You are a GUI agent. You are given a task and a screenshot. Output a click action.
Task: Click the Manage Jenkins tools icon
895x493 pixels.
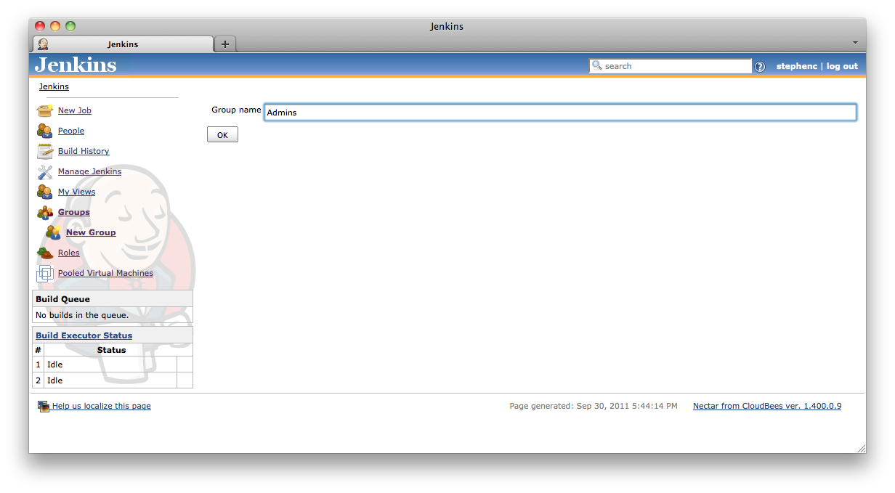(45, 171)
